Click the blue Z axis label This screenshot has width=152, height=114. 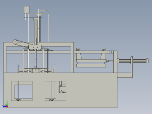(2, 106)
